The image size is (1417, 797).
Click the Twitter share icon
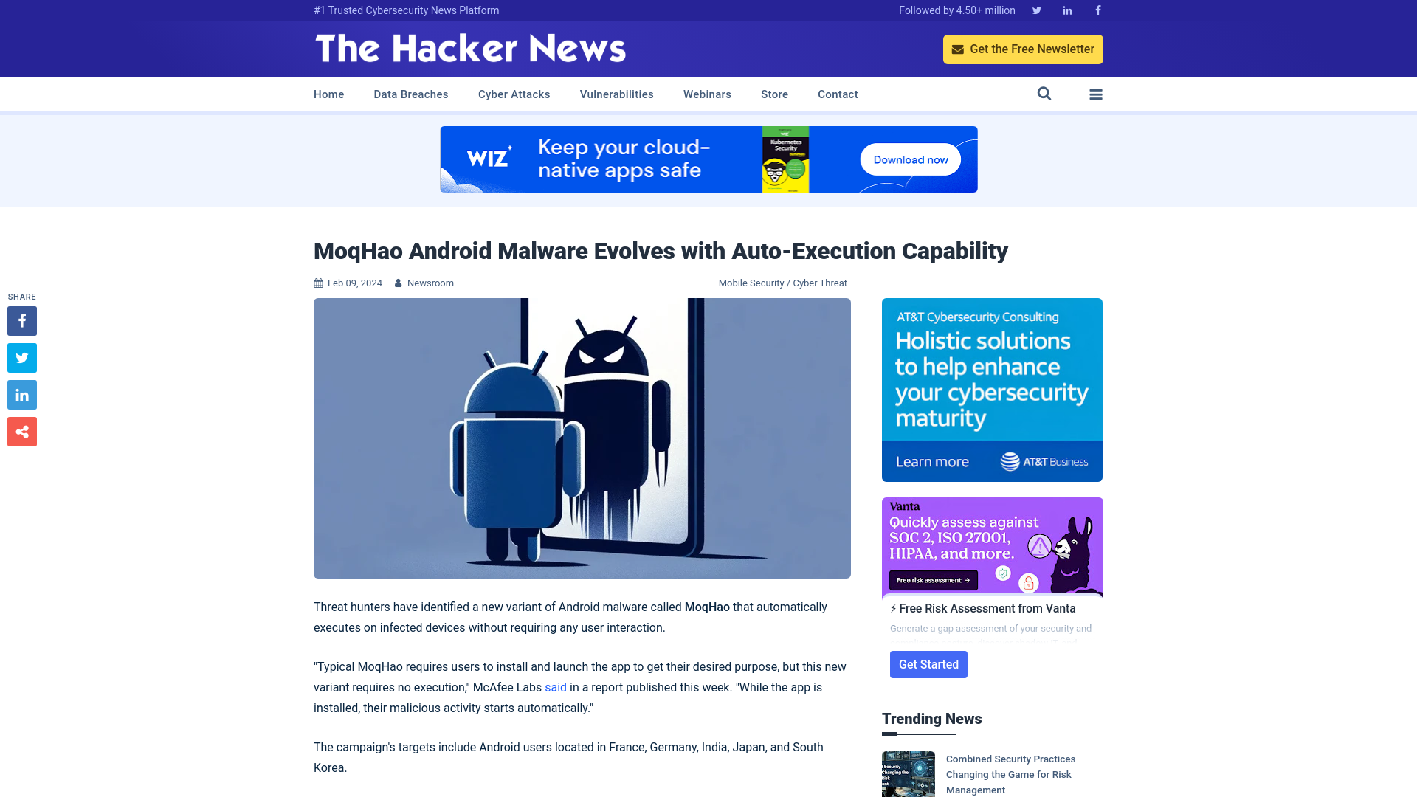click(x=21, y=357)
